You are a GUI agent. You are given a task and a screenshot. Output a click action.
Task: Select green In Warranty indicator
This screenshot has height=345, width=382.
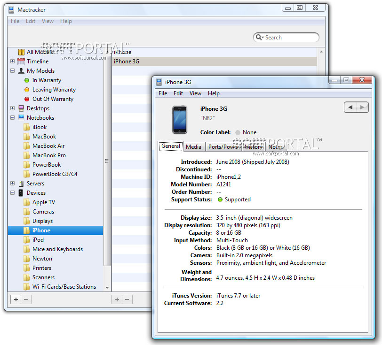[27, 80]
